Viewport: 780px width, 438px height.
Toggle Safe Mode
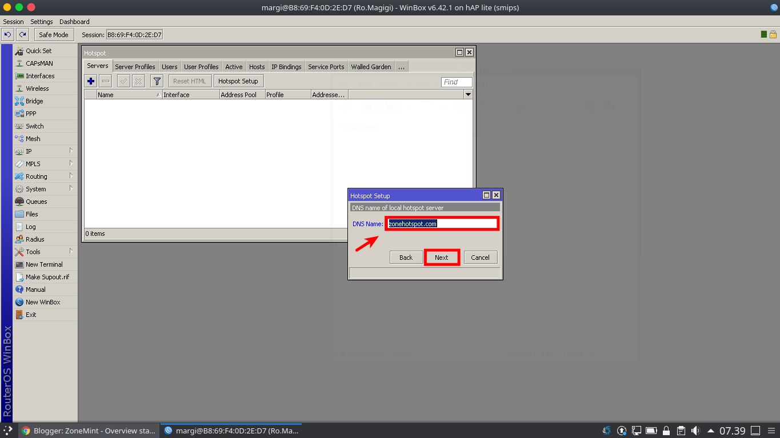(x=54, y=35)
